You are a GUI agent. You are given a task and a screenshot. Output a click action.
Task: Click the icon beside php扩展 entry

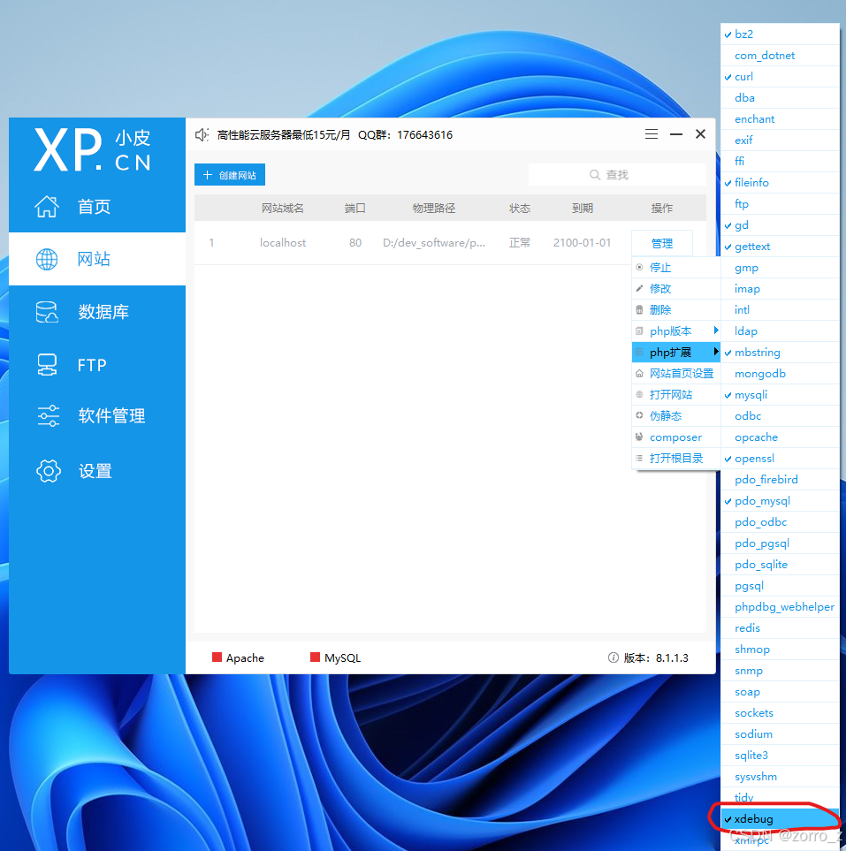(x=640, y=353)
